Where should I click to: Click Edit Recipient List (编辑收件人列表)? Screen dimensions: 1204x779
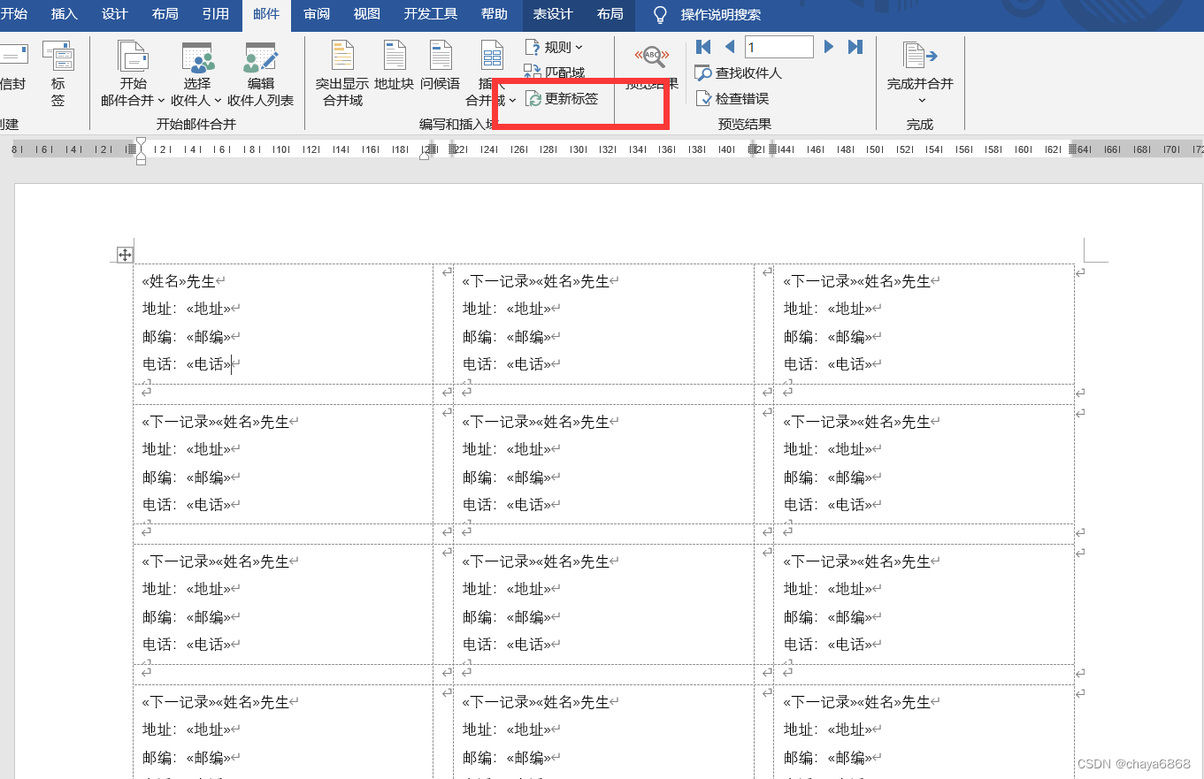coord(260,75)
